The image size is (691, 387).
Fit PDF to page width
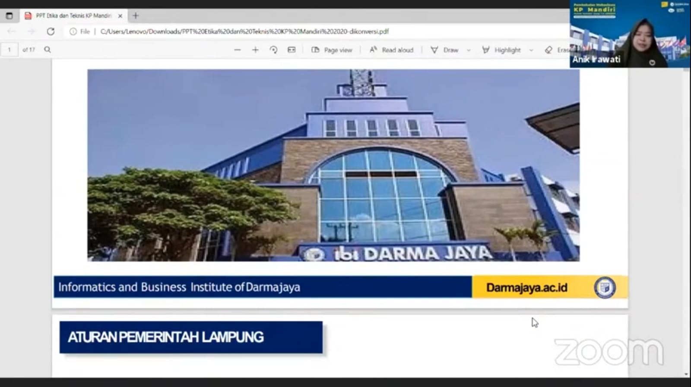point(292,50)
